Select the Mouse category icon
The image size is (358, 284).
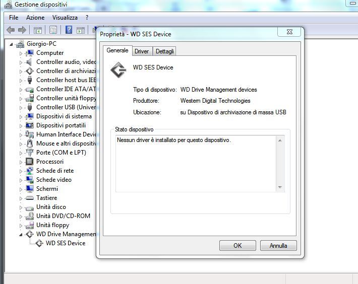30,144
